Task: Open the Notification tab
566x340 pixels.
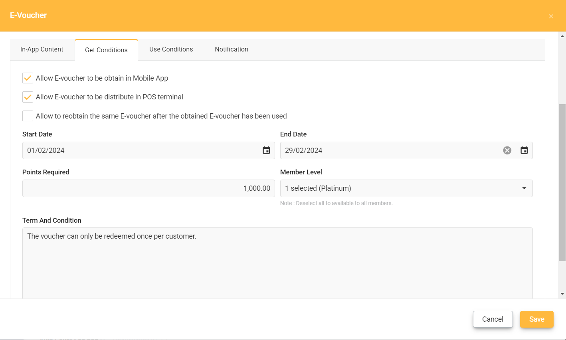Action: 231,49
